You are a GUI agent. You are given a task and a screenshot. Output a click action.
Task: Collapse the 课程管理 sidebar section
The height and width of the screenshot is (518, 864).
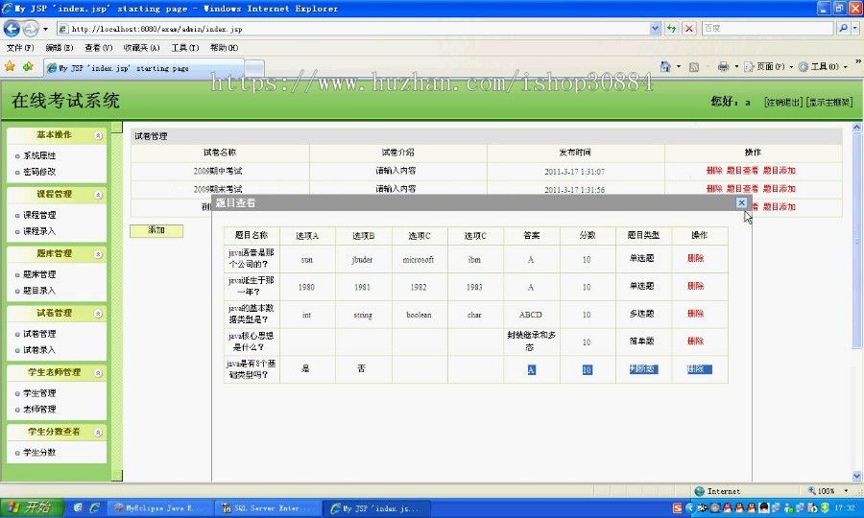[98, 195]
